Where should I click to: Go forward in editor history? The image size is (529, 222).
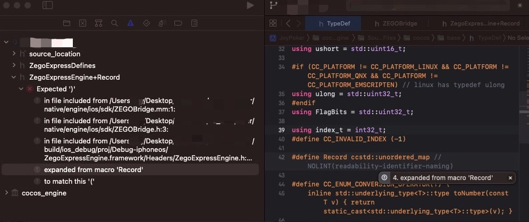pyautogui.click(x=299, y=23)
